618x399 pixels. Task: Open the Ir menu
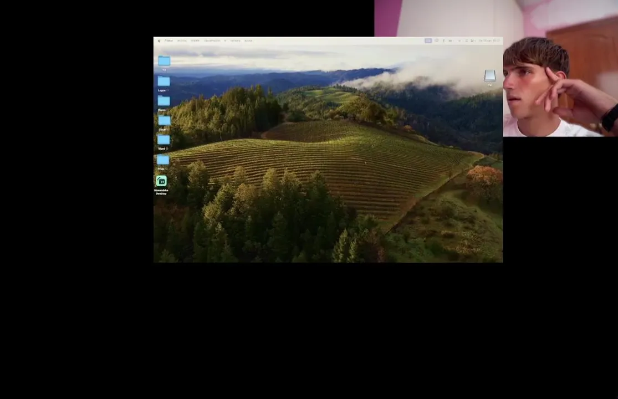pos(225,40)
